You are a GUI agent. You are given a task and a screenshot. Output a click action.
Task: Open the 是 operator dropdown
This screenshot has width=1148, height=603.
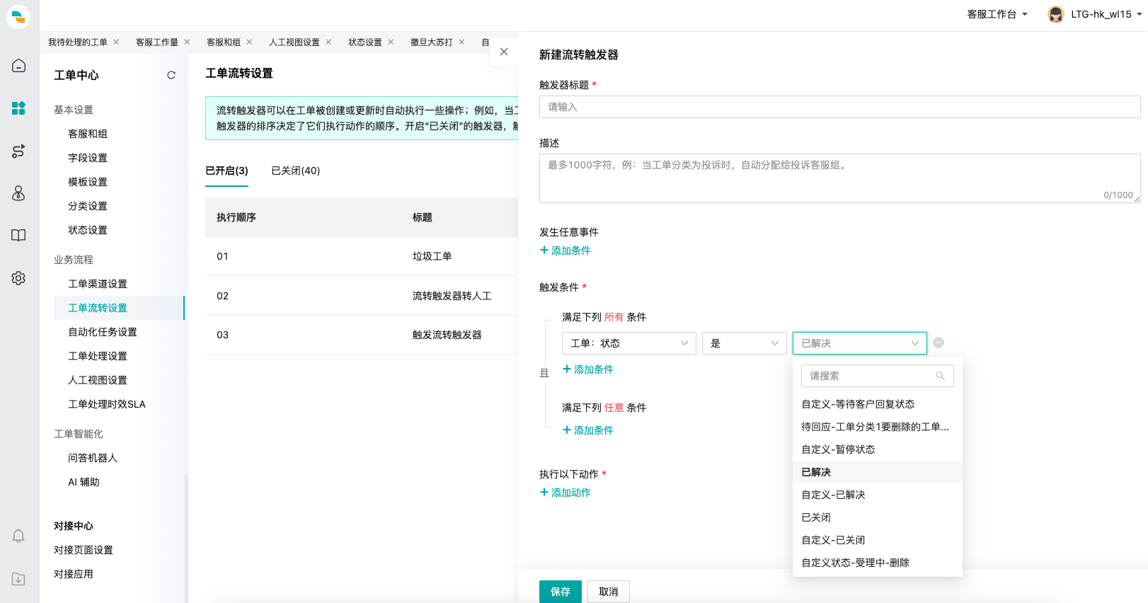click(x=745, y=343)
